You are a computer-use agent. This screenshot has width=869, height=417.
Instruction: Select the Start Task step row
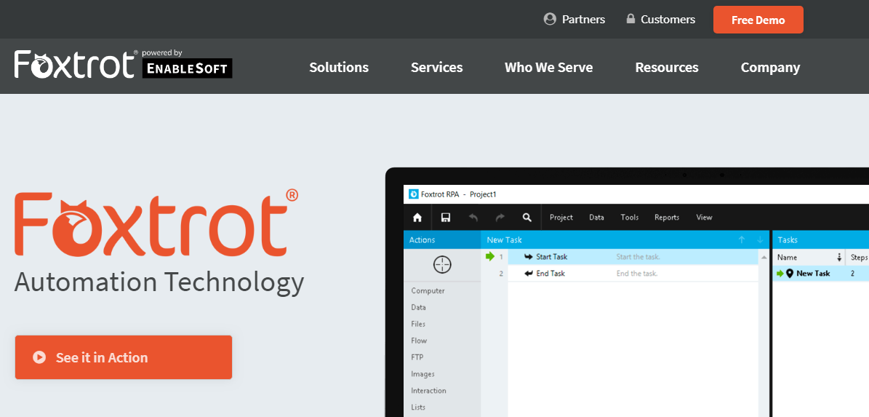[x=551, y=257]
